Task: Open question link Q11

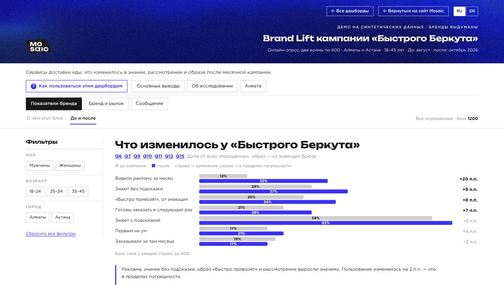Action: (158, 156)
